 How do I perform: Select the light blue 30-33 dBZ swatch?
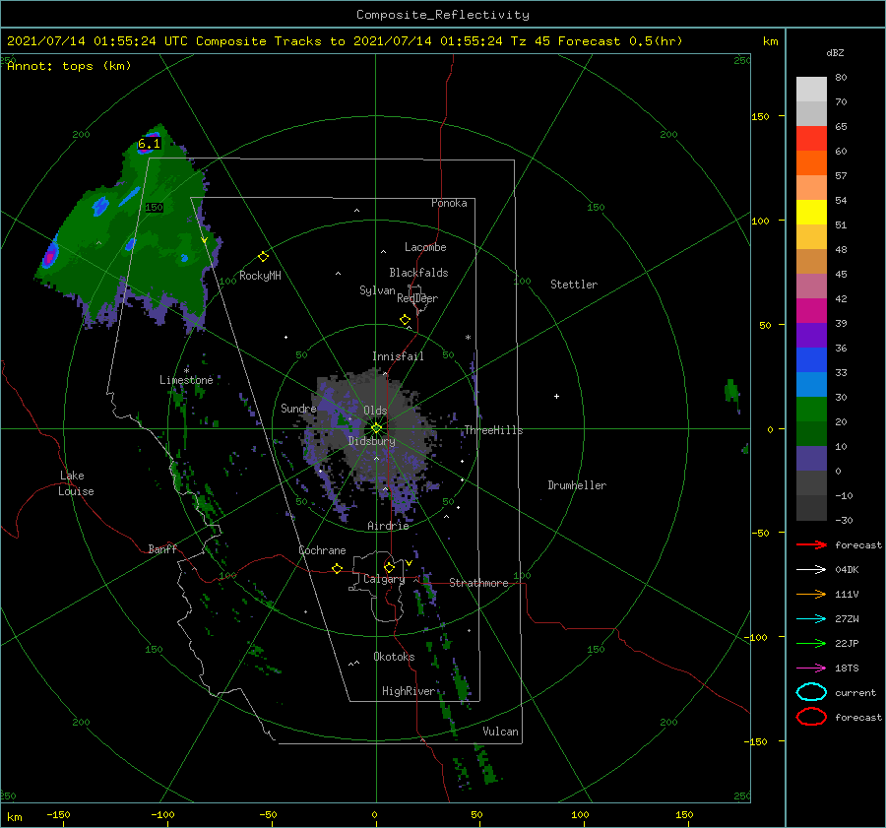coord(811,384)
